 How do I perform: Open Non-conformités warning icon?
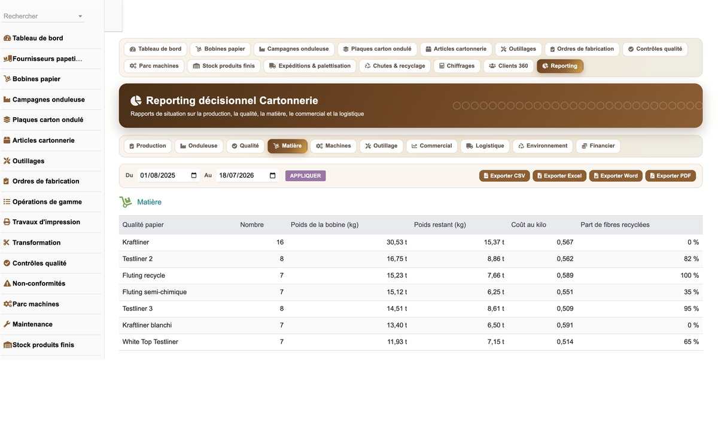(7, 283)
